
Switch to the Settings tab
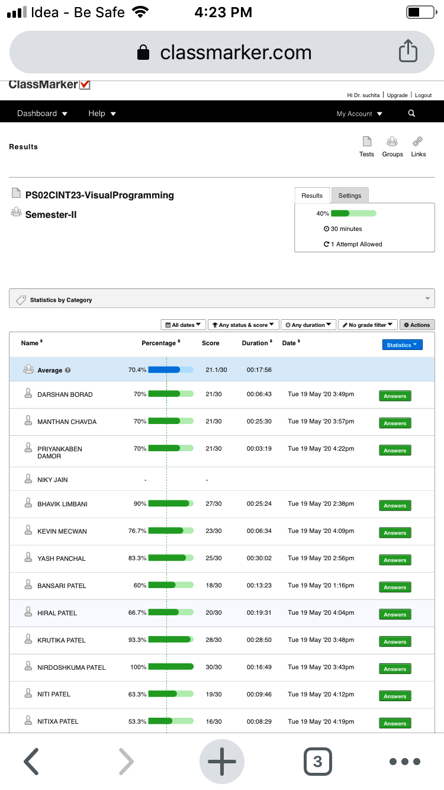click(350, 195)
